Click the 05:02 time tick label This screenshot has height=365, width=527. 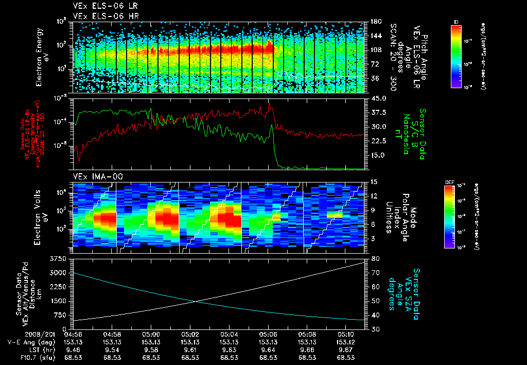(190, 334)
